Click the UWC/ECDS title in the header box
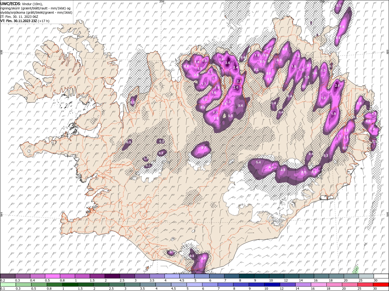Viewport: 389px width, 291px height. [11, 4]
